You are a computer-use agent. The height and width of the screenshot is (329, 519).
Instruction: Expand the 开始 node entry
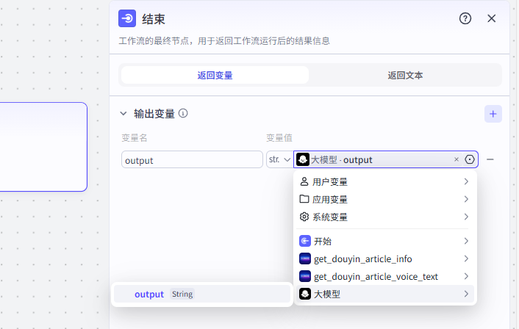385,241
